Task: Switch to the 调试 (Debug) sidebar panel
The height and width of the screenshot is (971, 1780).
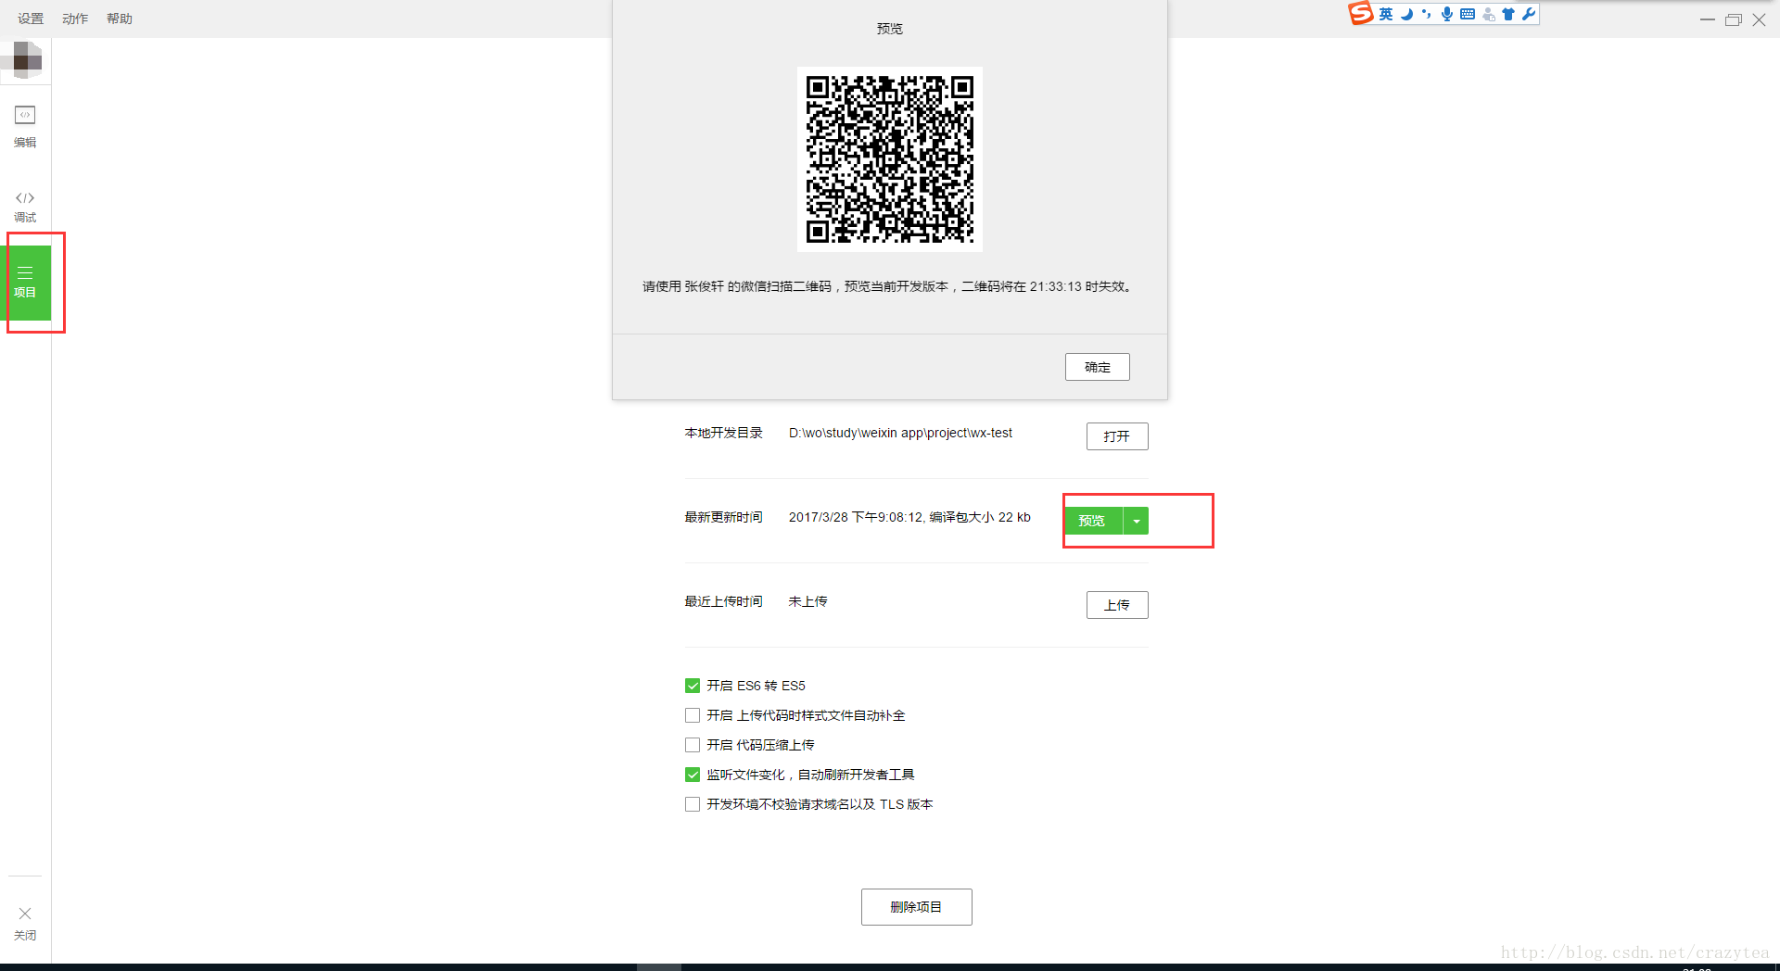Action: coord(25,208)
